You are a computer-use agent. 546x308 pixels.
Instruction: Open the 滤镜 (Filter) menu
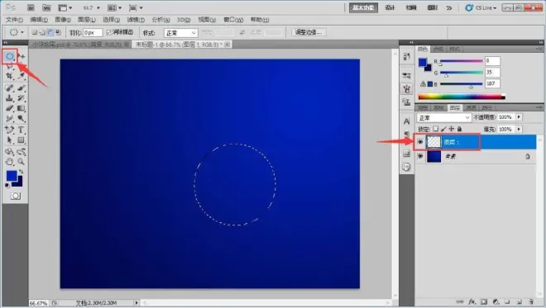click(136, 20)
